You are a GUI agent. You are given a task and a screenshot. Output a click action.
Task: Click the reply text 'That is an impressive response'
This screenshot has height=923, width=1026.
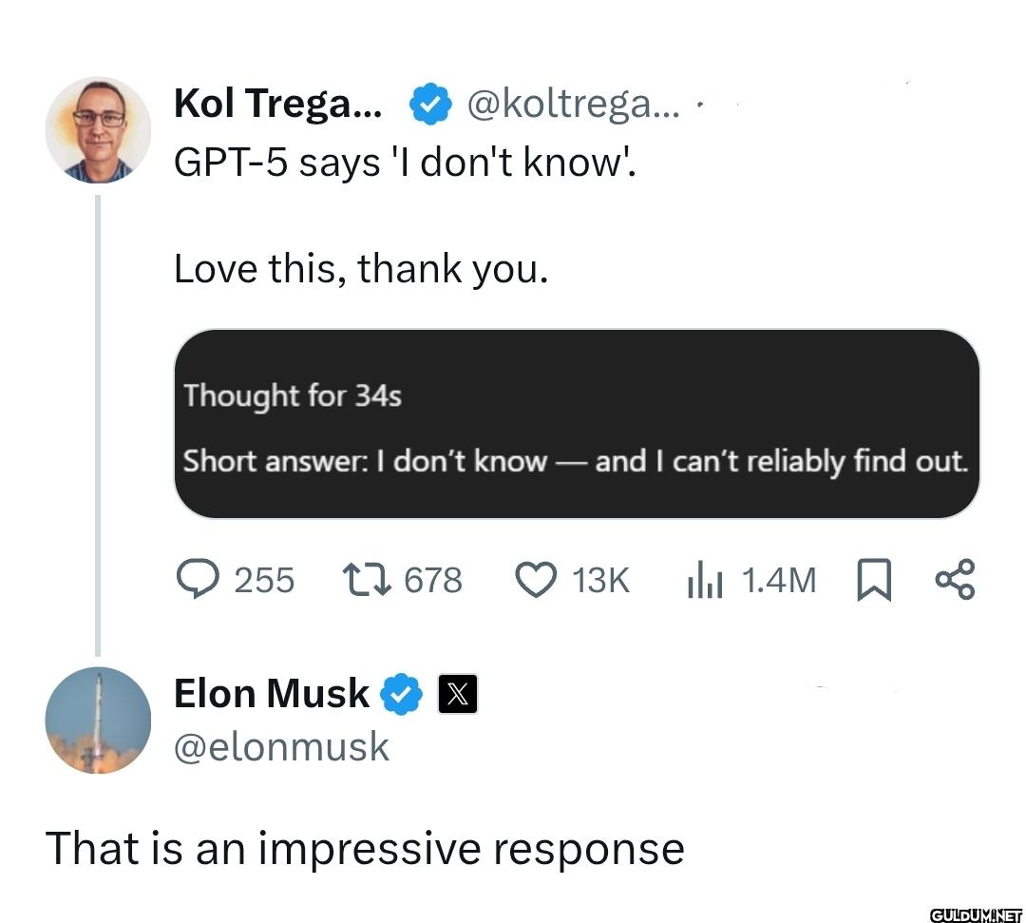(365, 848)
